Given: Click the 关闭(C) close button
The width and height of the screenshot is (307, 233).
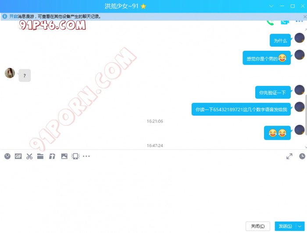Looking at the screenshot, I should [x=257, y=226].
